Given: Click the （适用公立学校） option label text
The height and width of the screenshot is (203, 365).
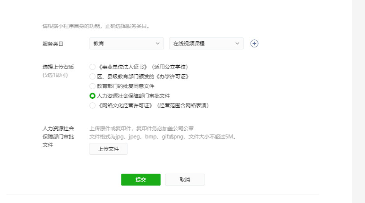Looking at the screenshot, I should 172,67.
